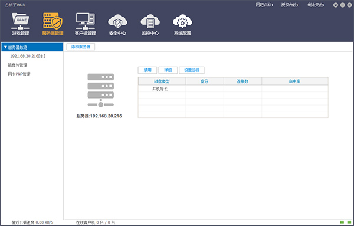Click the 游戏下载速度 0.00 KB/S status

[32, 222]
